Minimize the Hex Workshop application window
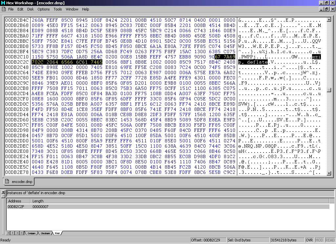The height and width of the screenshot is (244, 336). [x=321, y=3]
